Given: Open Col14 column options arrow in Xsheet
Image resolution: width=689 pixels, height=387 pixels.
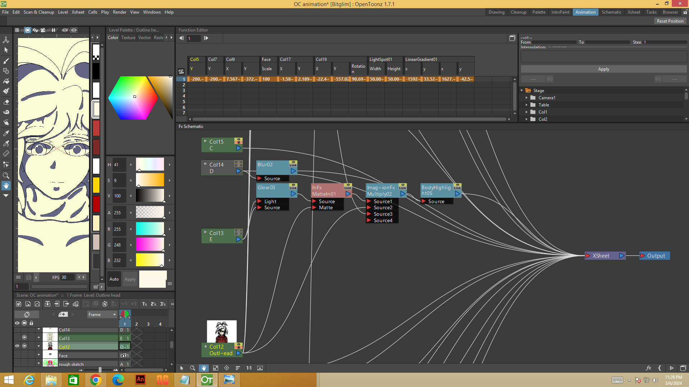Looking at the screenshot, I should 39,329.
